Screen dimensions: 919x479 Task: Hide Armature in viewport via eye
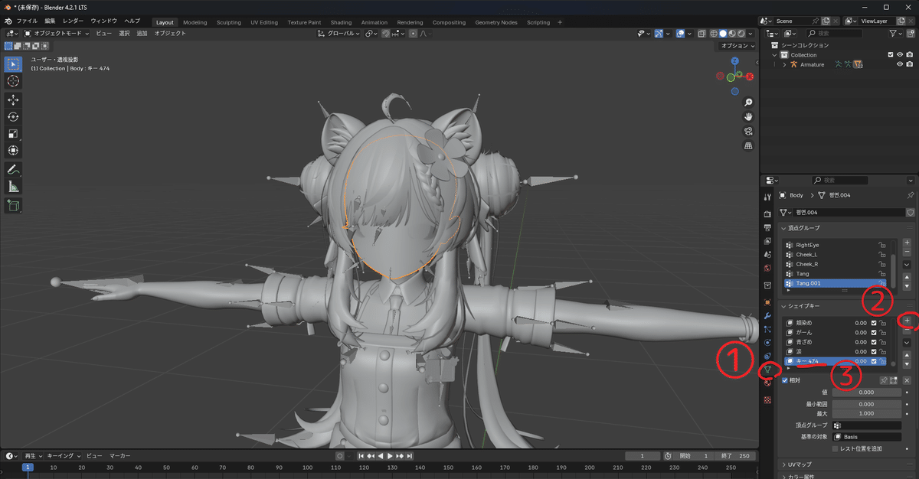pos(900,64)
